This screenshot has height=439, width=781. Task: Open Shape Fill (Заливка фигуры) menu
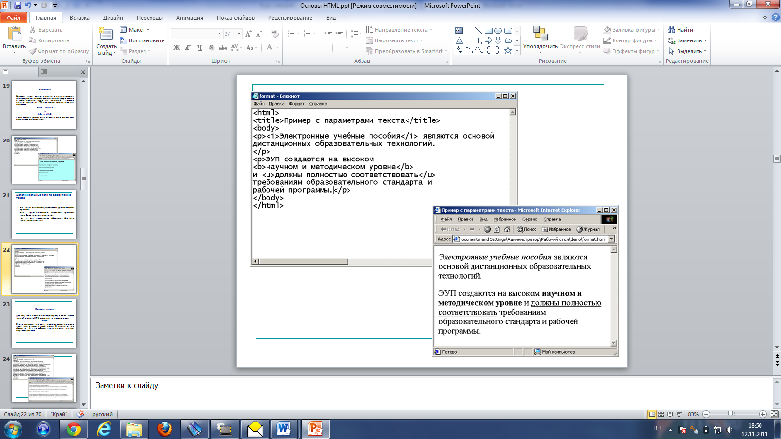(x=632, y=30)
